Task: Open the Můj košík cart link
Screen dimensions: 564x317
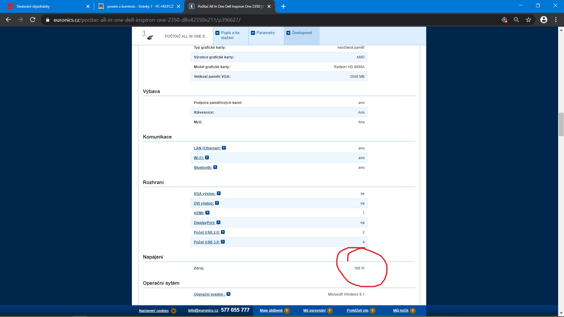Action: pyautogui.click(x=401, y=311)
